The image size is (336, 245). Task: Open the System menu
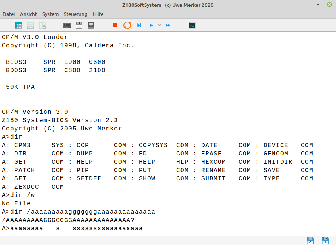tap(50, 14)
